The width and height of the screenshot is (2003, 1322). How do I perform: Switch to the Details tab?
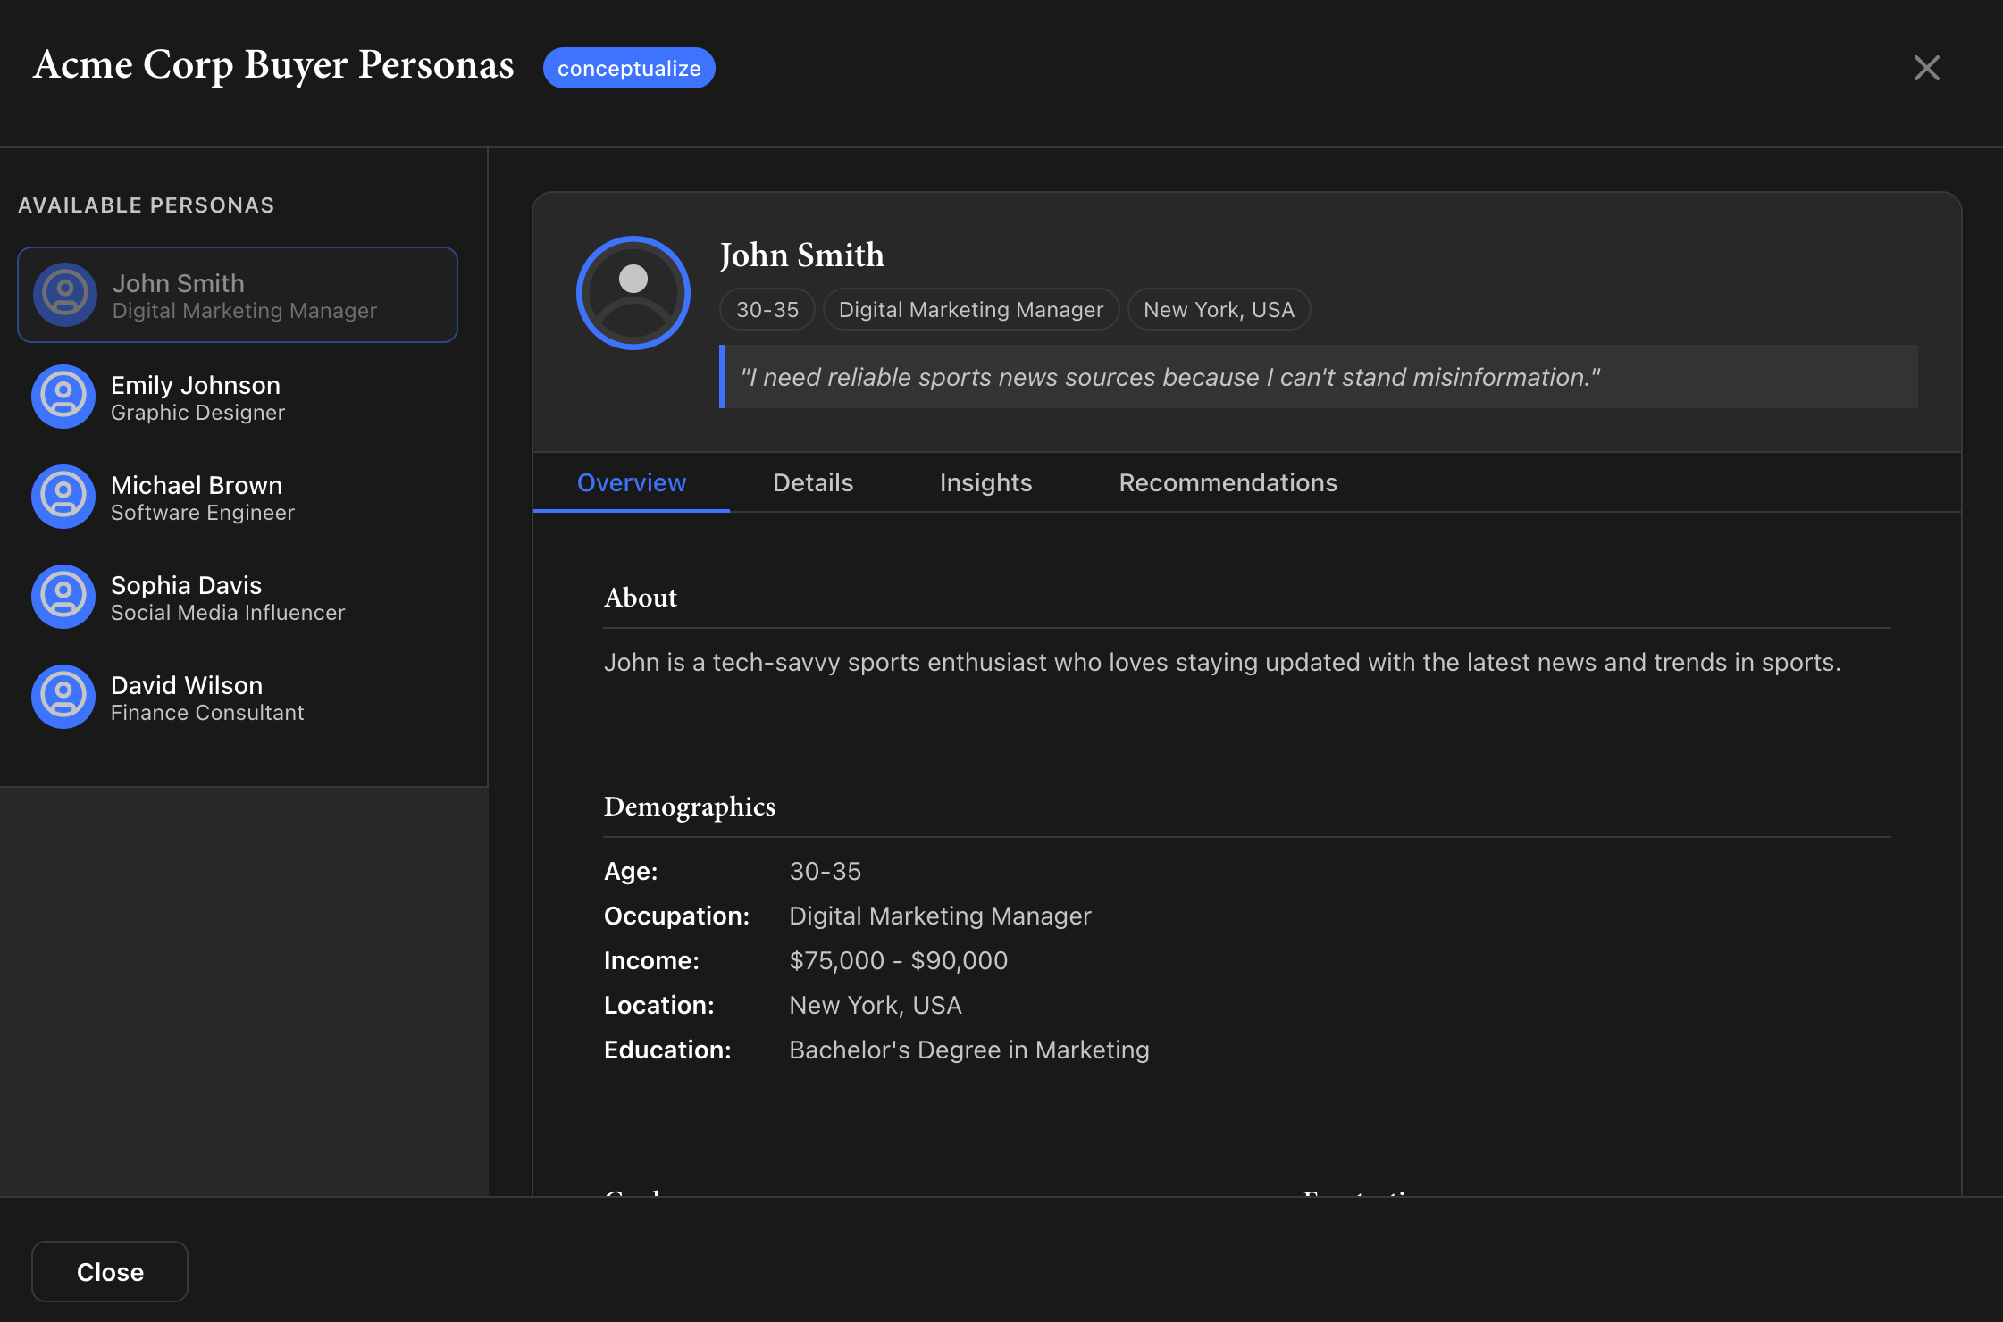pos(813,482)
